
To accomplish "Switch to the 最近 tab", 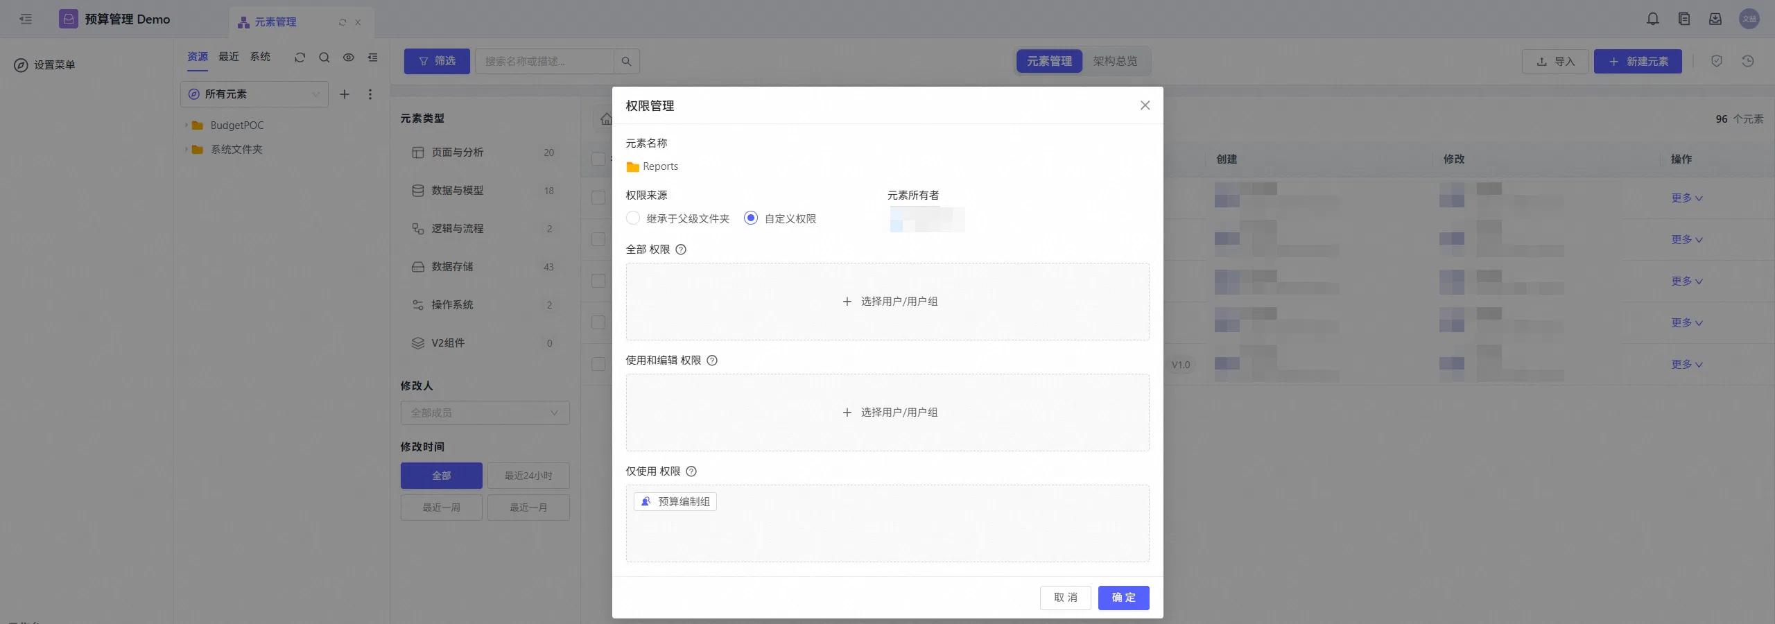I will pyautogui.click(x=229, y=57).
